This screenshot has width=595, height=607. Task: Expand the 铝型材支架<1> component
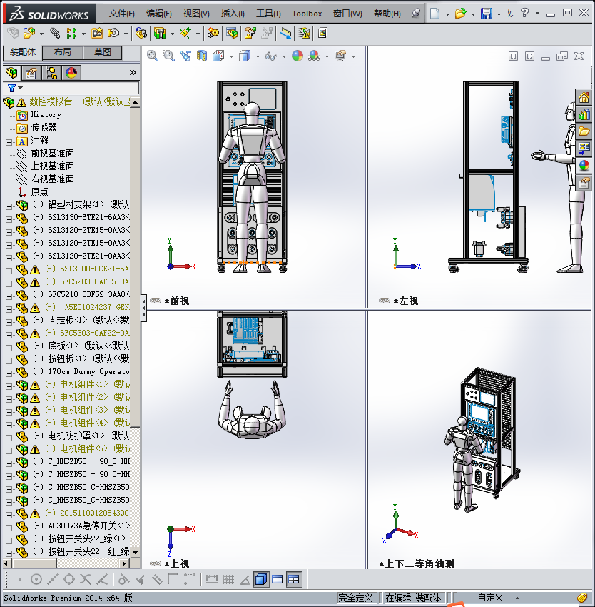pos(9,206)
